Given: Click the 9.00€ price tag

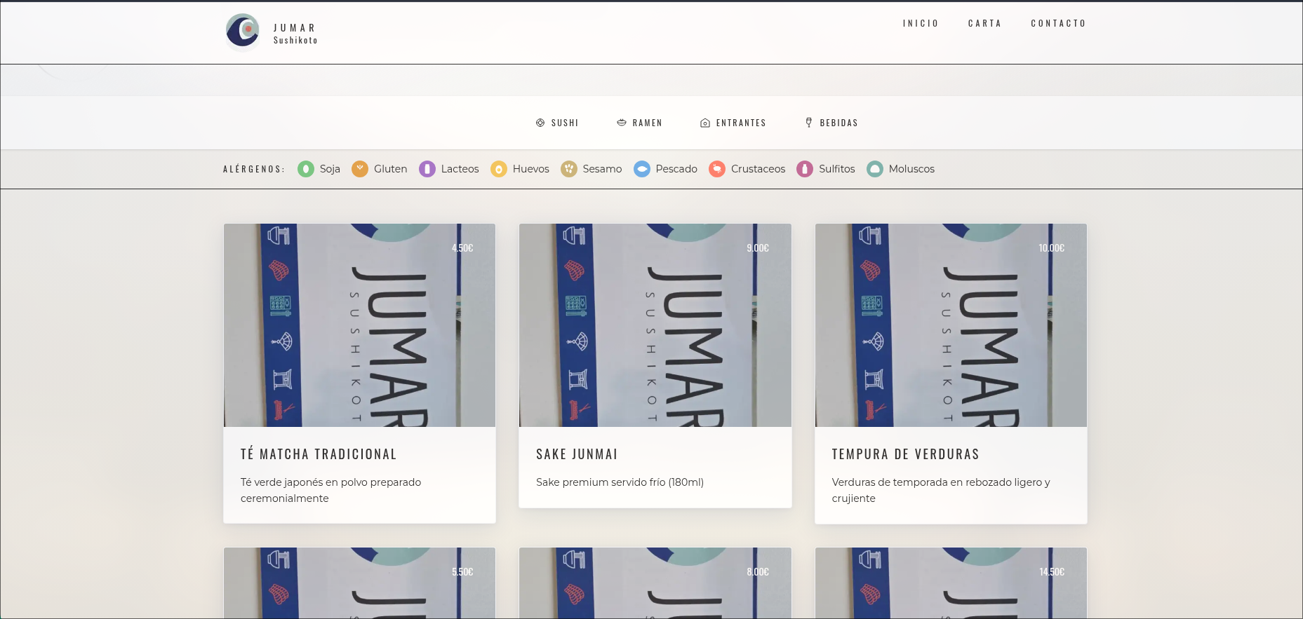Looking at the screenshot, I should click(758, 248).
